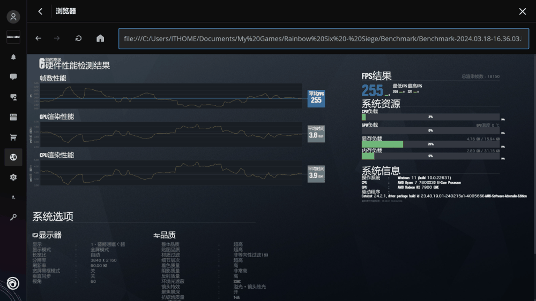Click the 60.00 Hz refresh rate value
Viewport: 536px width, 301px height.
pos(99,266)
